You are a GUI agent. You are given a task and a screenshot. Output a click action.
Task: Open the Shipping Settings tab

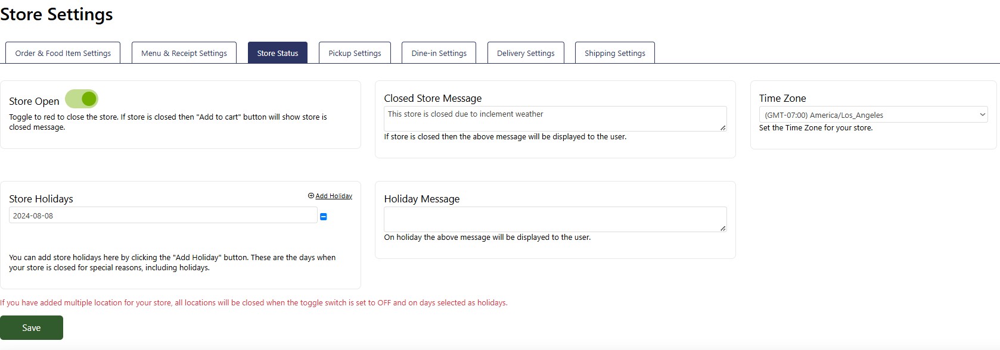(614, 53)
